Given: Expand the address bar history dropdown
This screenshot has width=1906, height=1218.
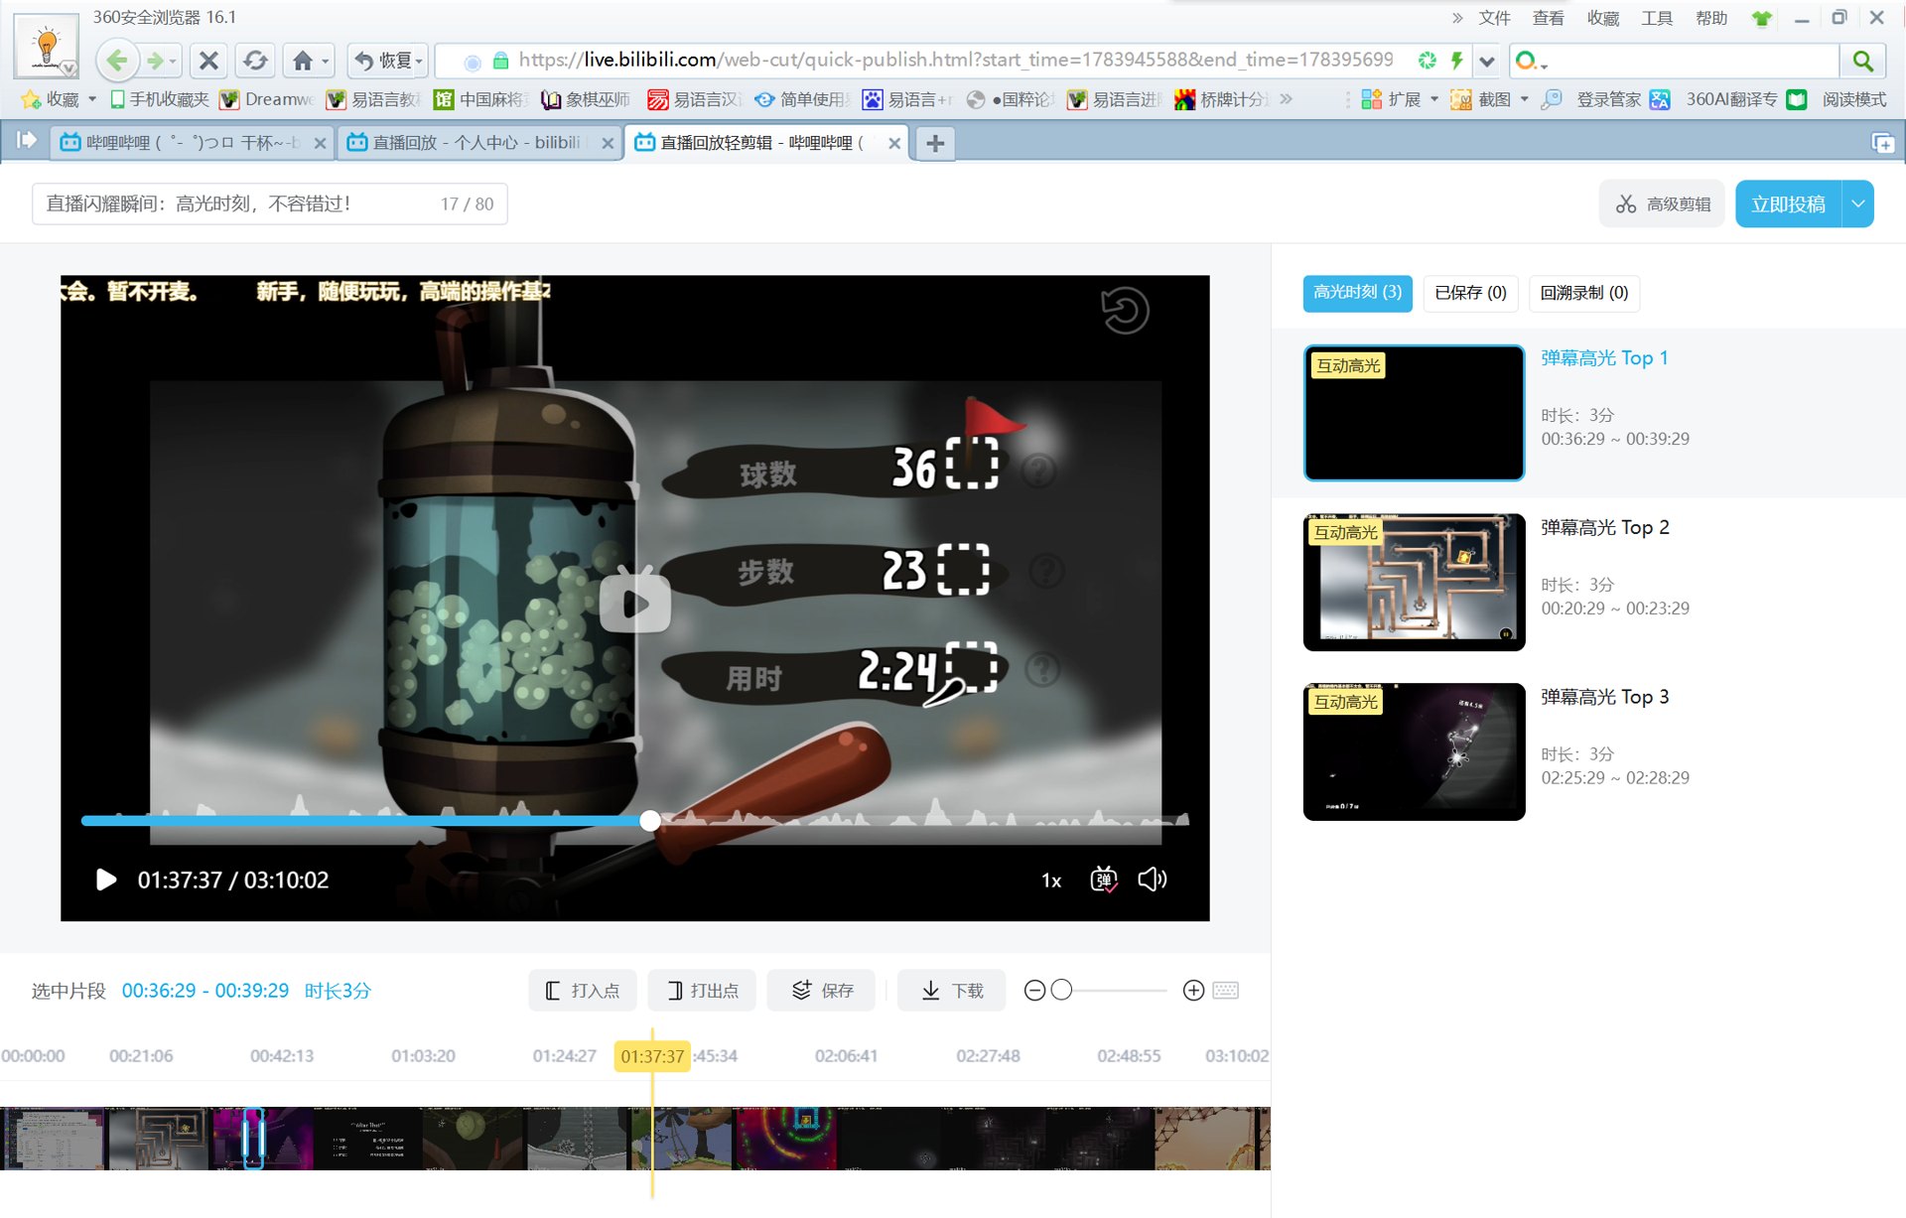Looking at the screenshot, I should coord(1486,61).
